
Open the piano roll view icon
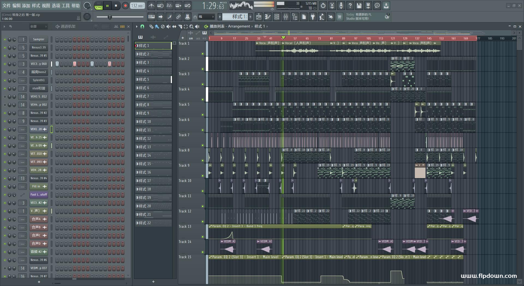tap(267, 17)
